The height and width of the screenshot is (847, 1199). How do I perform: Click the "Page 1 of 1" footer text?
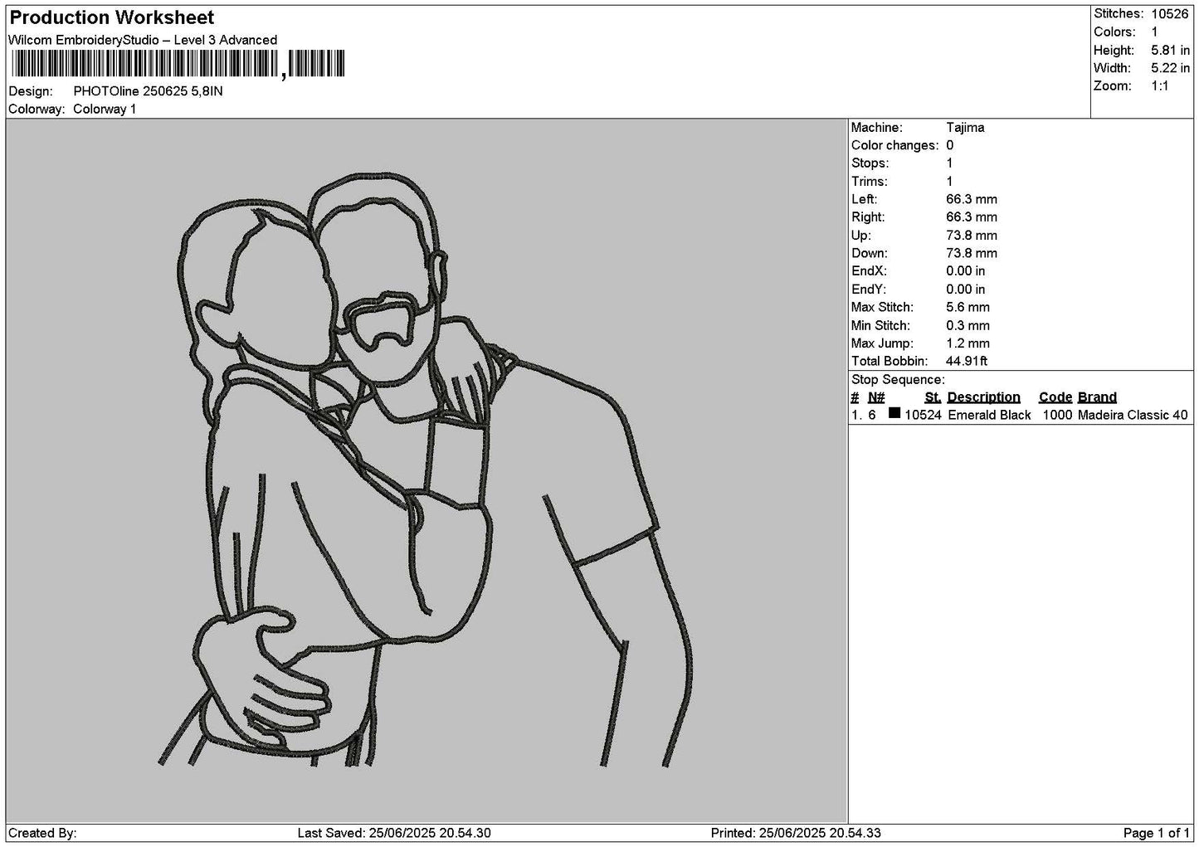pyautogui.click(x=1156, y=833)
